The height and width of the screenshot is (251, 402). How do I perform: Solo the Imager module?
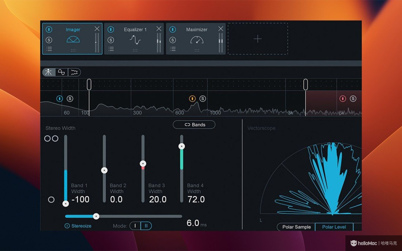point(49,40)
